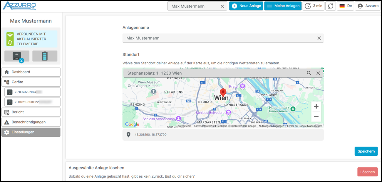The image size is (382, 182).
Task: Click the Otto Wagner Kirche marker
Action: tap(153, 91)
